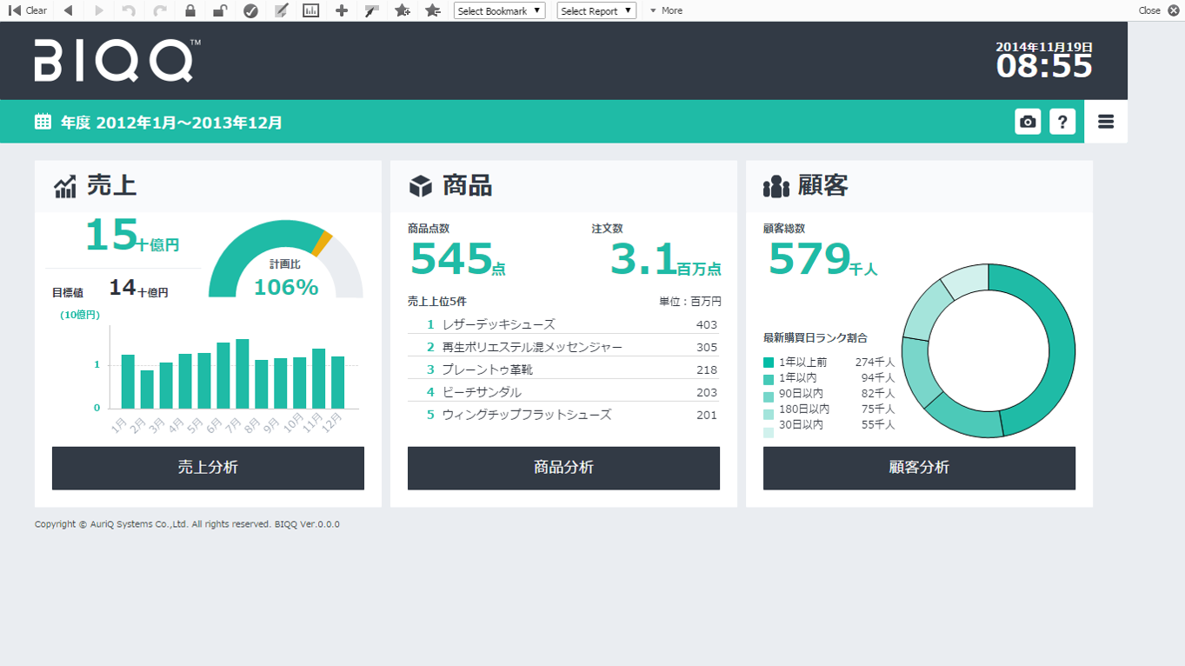Click the BIQQ logo
Viewport: 1185px width, 666px height.
click(x=117, y=60)
